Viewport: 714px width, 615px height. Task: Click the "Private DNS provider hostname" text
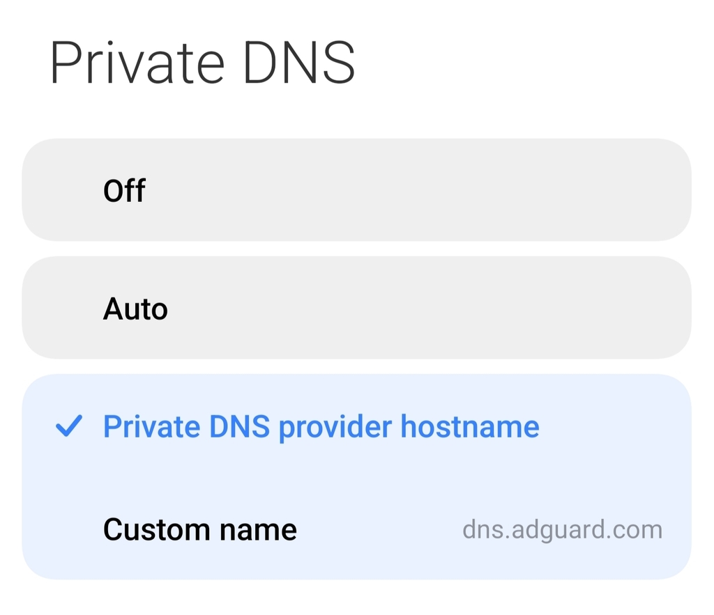click(321, 426)
